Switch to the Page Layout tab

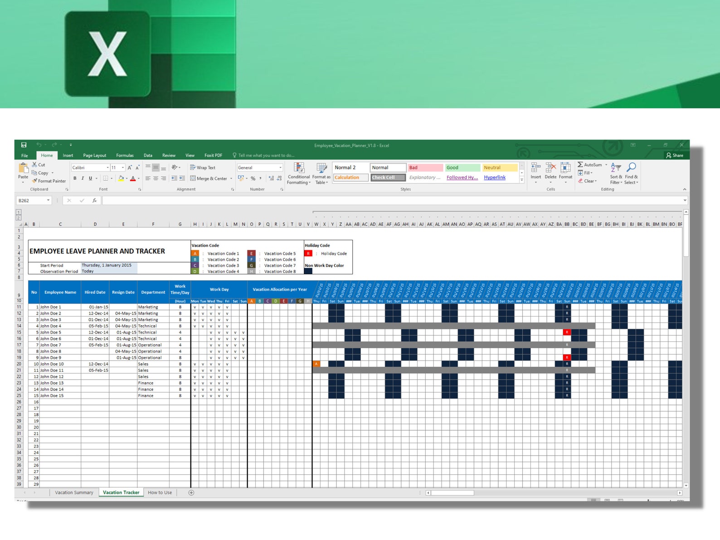pyautogui.click(x=94, y=155)
